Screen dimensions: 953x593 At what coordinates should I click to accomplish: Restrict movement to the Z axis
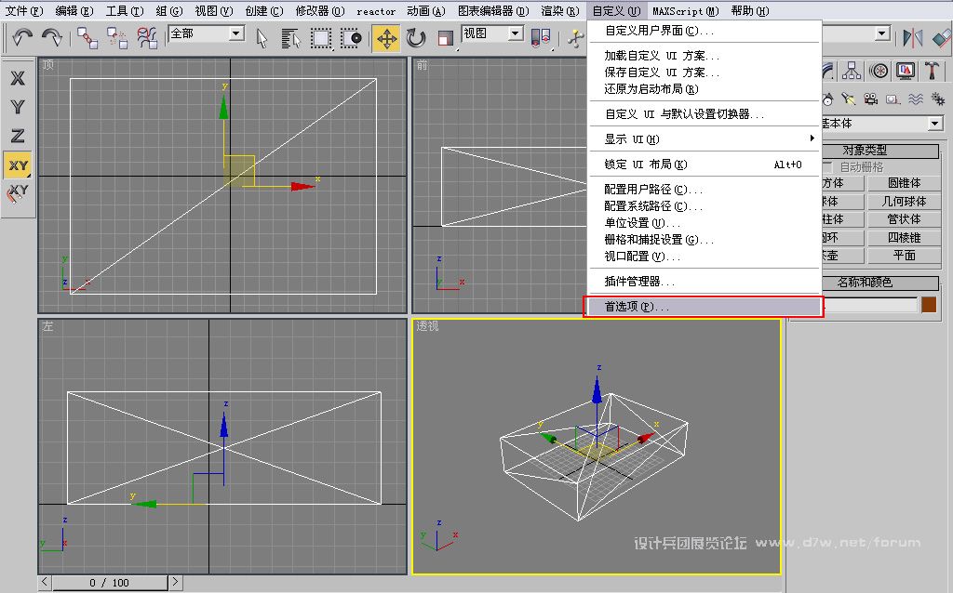click(18, 136)
